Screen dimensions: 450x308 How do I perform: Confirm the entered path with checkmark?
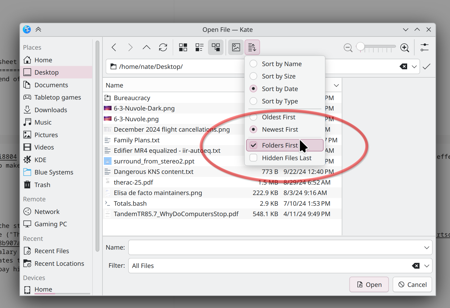click(x=426, y=67)
